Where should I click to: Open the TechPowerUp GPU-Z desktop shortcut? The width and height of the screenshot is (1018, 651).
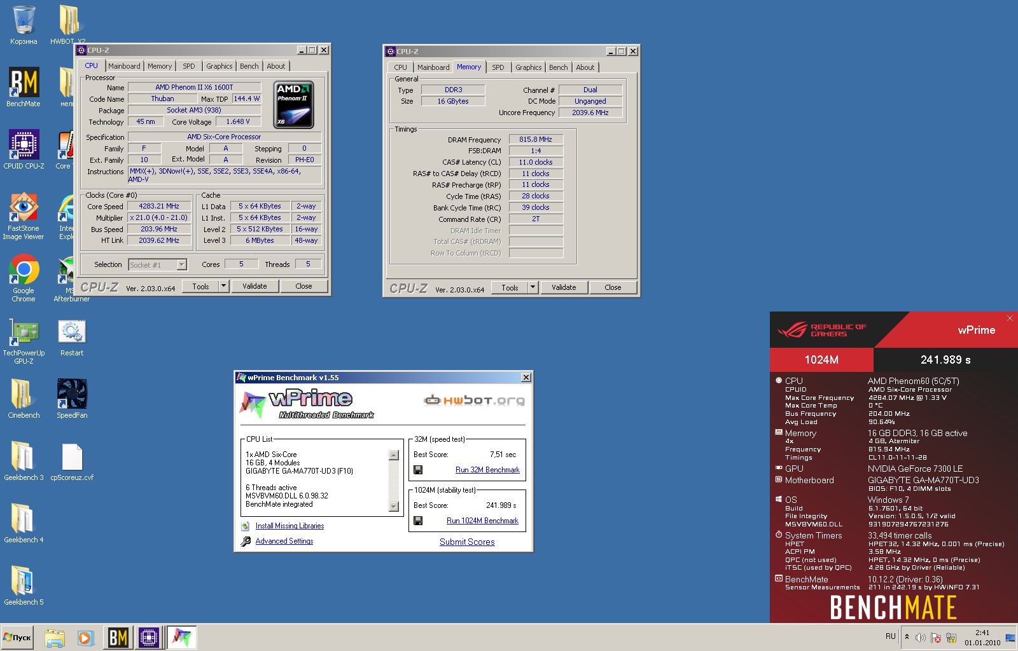24,341
